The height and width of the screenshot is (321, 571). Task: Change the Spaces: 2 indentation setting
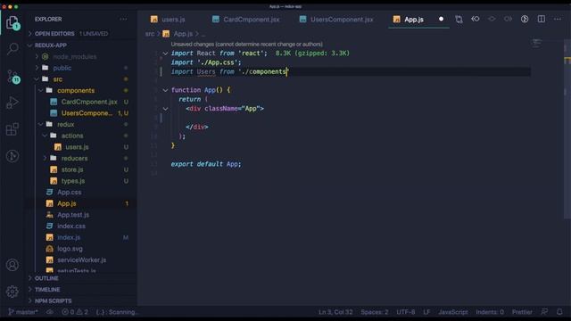tap(375, 312)
